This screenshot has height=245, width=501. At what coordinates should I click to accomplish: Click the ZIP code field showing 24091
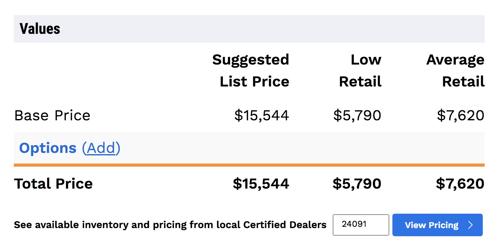coord(360,225)
